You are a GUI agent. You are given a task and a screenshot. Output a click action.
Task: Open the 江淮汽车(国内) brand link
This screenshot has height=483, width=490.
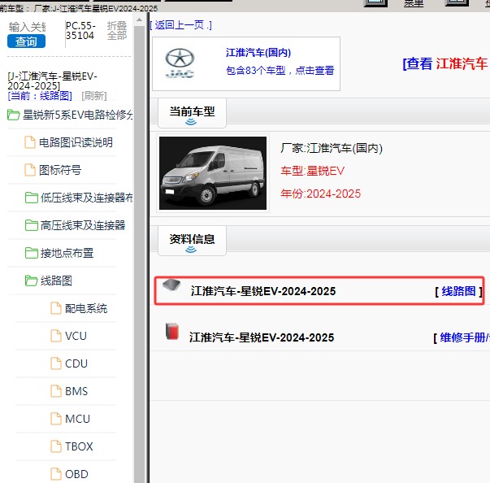pyautogui.click(x=258, y=53)
